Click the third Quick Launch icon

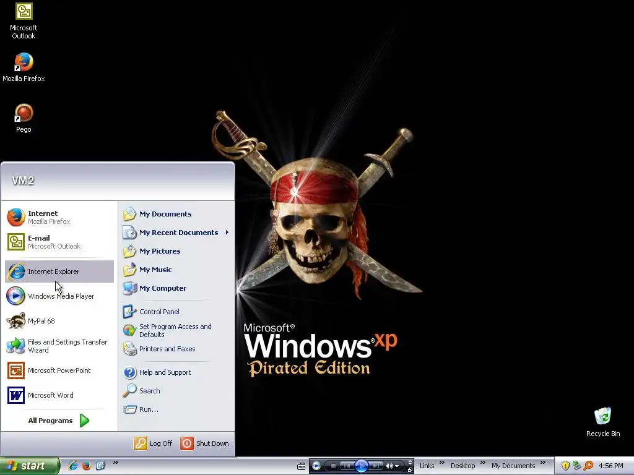[100, 466]
